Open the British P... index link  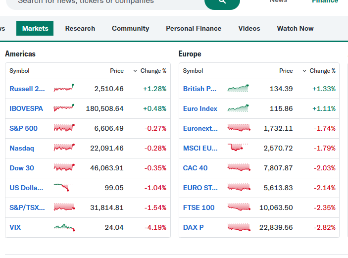(199, 89)
